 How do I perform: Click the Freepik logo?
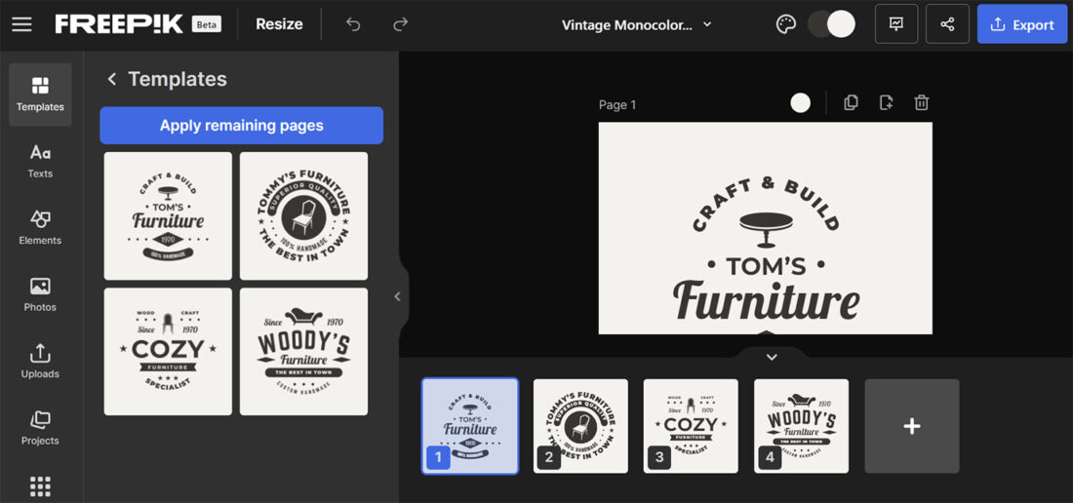point(119,24)
